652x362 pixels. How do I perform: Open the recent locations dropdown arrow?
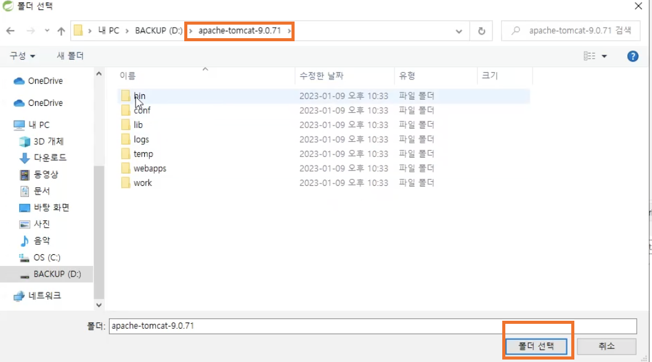(47, 31)
